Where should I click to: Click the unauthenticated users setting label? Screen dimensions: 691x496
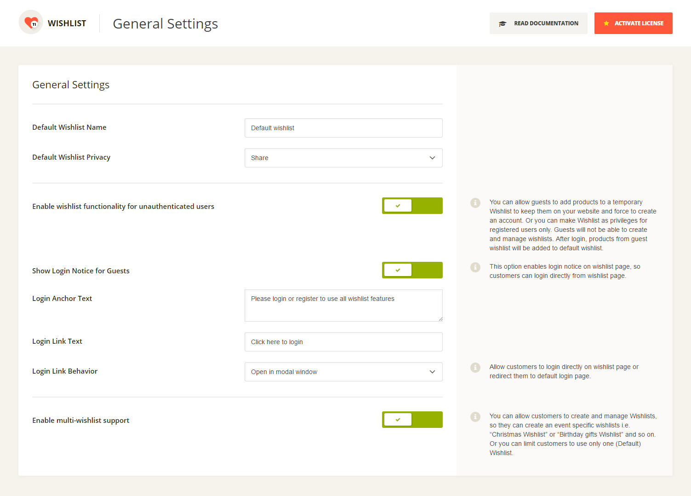tap(123, 207)
